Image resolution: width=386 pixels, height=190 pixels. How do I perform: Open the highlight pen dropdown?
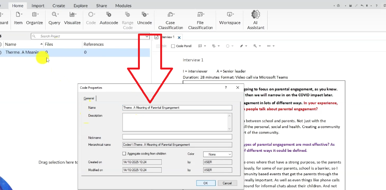246,46
